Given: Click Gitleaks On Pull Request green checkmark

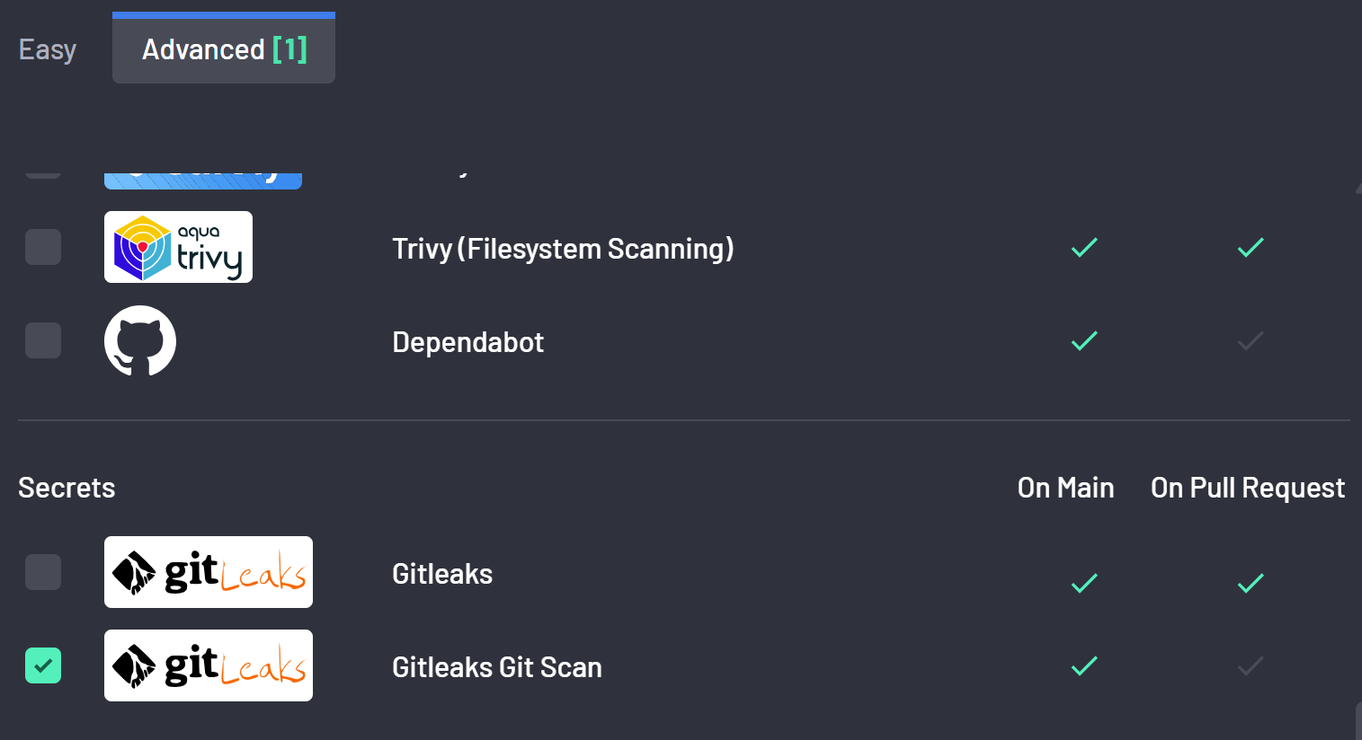Looking at the screenshot, I should pyautogui.click(x=1251, y=583).
